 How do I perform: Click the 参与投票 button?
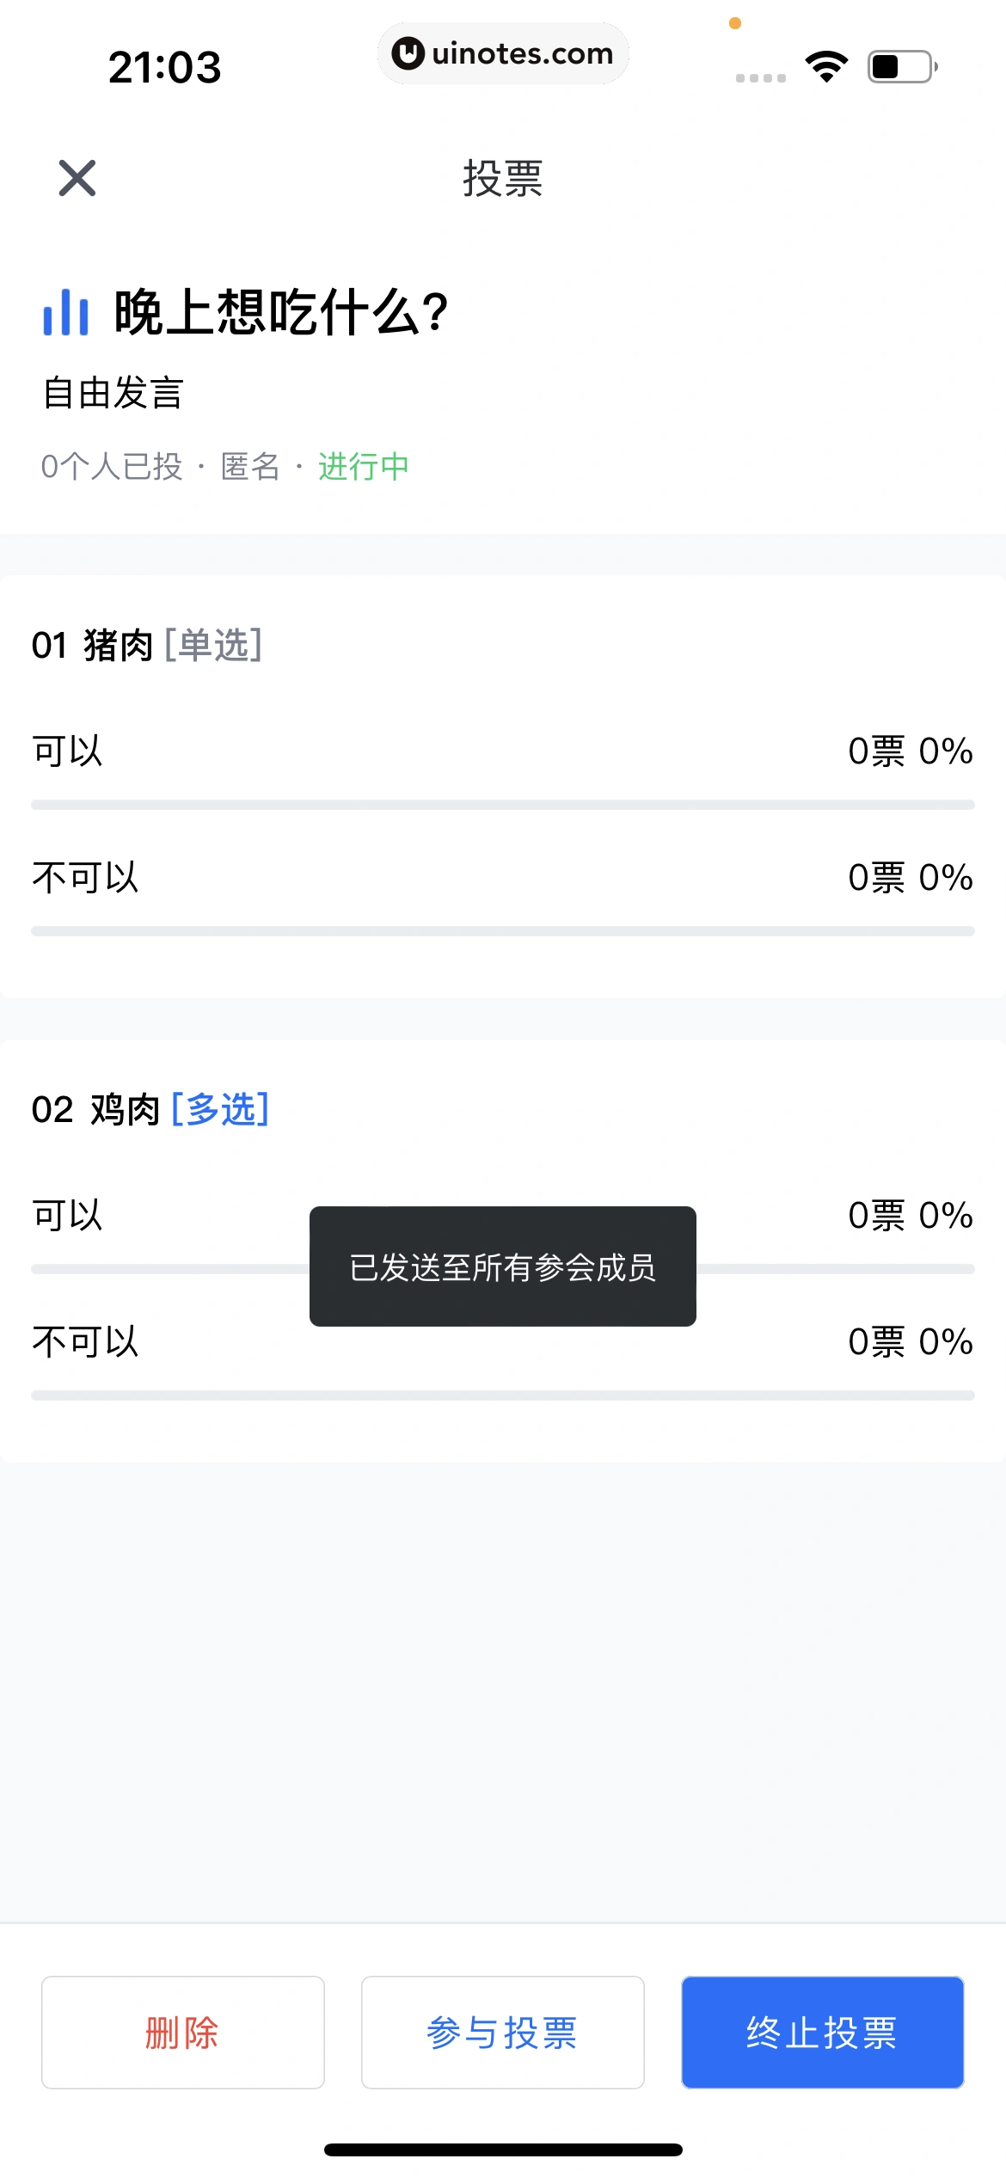pos(503,2033)
